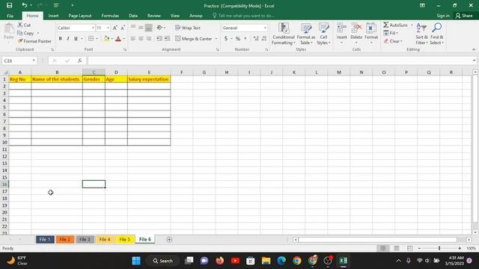
Task: Toggle Wrap Text on the cell
Action: [188, 28]
